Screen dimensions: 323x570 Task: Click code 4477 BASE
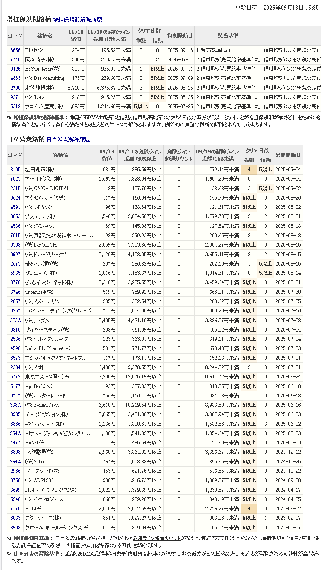point(15,443)
